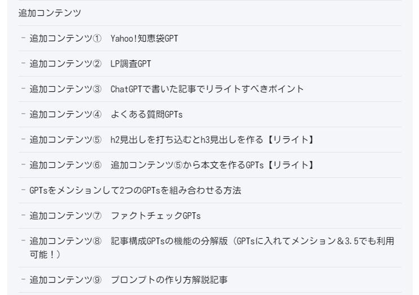Select GPTsをメンションして2つのGPTsを組み合わせる方法
This screenshot has height=295, width=419.
point(135,190)
